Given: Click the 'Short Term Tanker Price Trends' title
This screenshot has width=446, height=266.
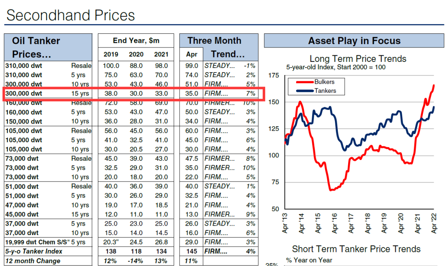Looking at the screenshot, I should pyautogui.click(x=356, y=249).
